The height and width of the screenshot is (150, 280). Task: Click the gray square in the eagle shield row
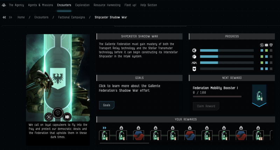[271, 69]
